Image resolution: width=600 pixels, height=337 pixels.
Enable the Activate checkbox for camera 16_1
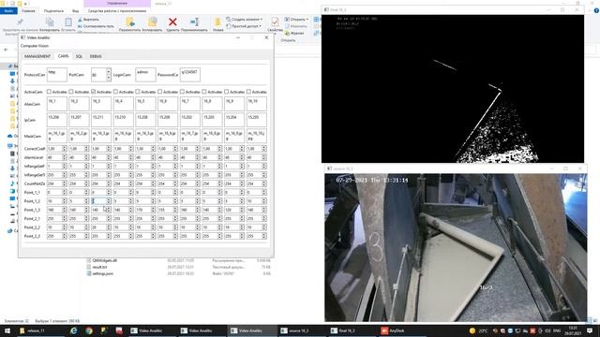click(49, 92)
